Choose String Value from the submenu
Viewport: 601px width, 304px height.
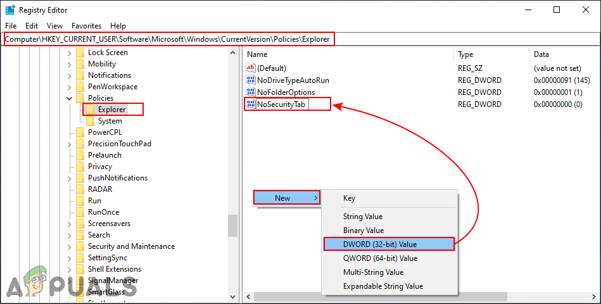pyautogui.click(x=390, y=217)
